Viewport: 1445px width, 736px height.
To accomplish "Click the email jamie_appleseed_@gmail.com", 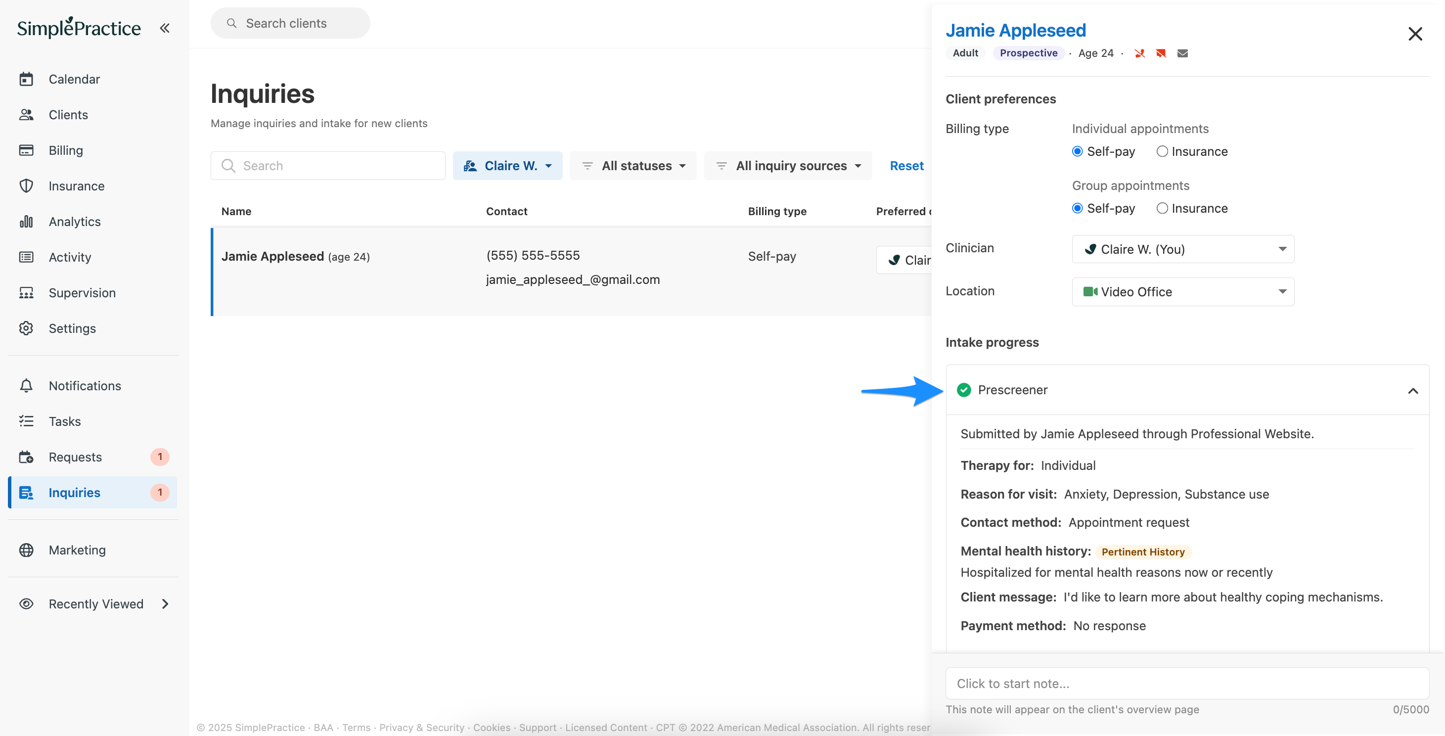I will (573, 280).
